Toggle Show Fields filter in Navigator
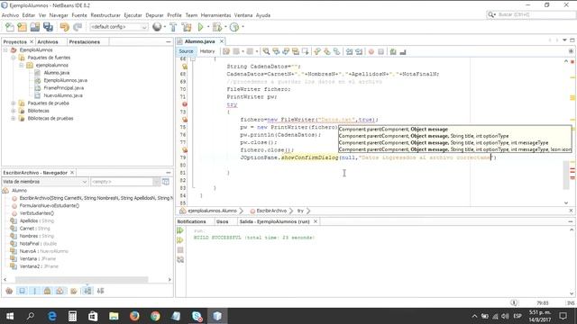 pyautogui.click(x=22, y=291)
